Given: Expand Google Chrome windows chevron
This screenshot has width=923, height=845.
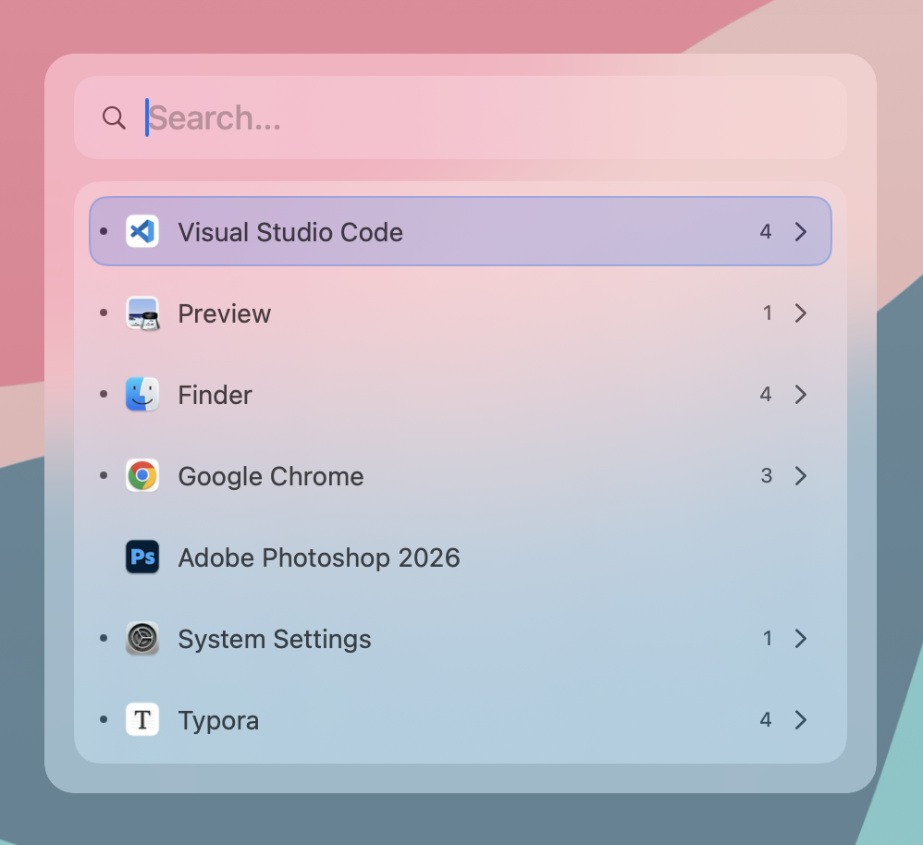Looking at the screenshot, I should point(801,475).
